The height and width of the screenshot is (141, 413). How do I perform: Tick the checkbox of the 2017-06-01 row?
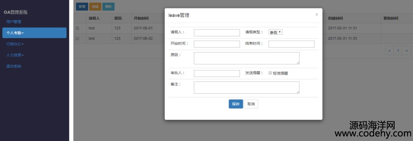coord(77,28)
